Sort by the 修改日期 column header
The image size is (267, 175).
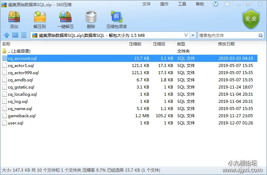coord(226,44)
